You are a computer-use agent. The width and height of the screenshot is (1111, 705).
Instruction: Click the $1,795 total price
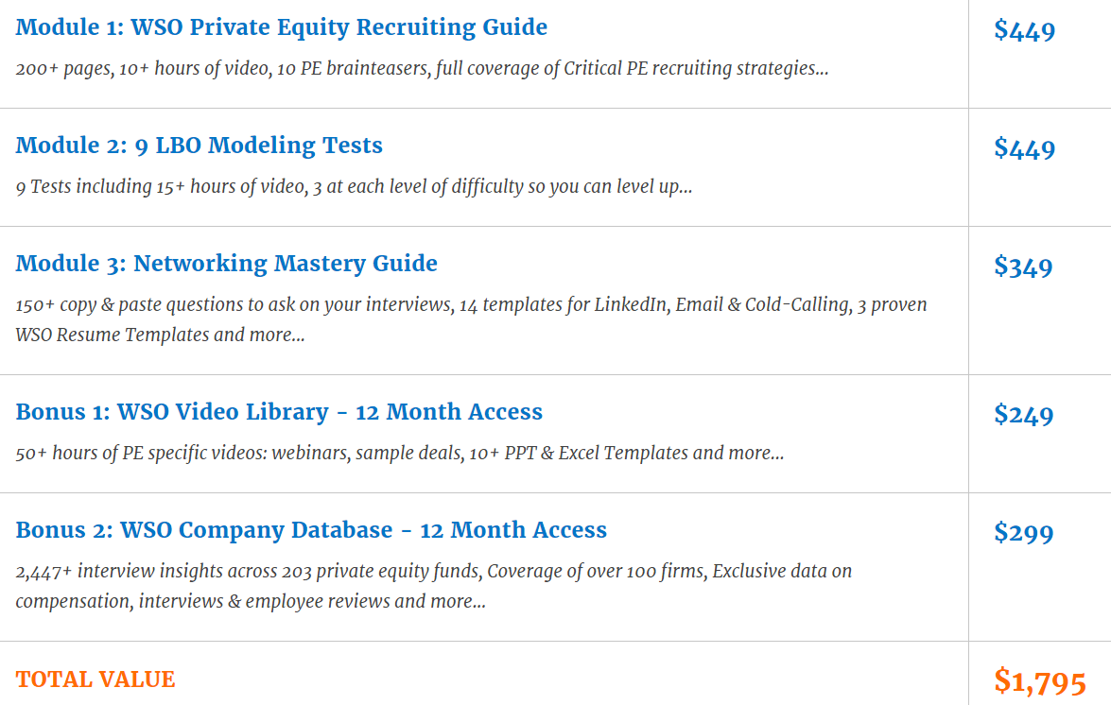pyautogui.click(x=1039, y=681)
